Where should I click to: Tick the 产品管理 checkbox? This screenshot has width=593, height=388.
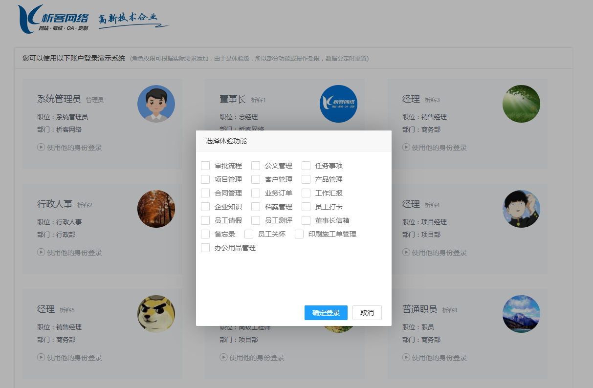[x=306, y=179]
